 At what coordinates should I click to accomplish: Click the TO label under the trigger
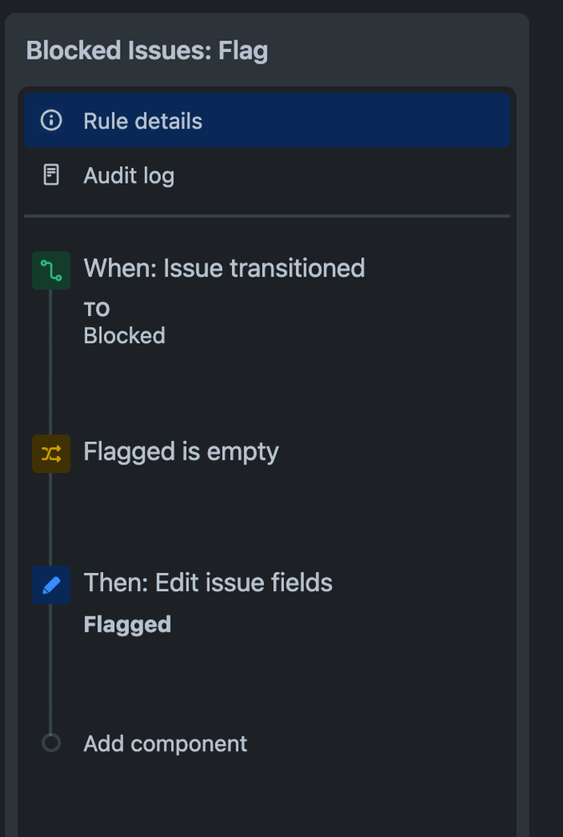pyautogui.click(x=96, y=309)
